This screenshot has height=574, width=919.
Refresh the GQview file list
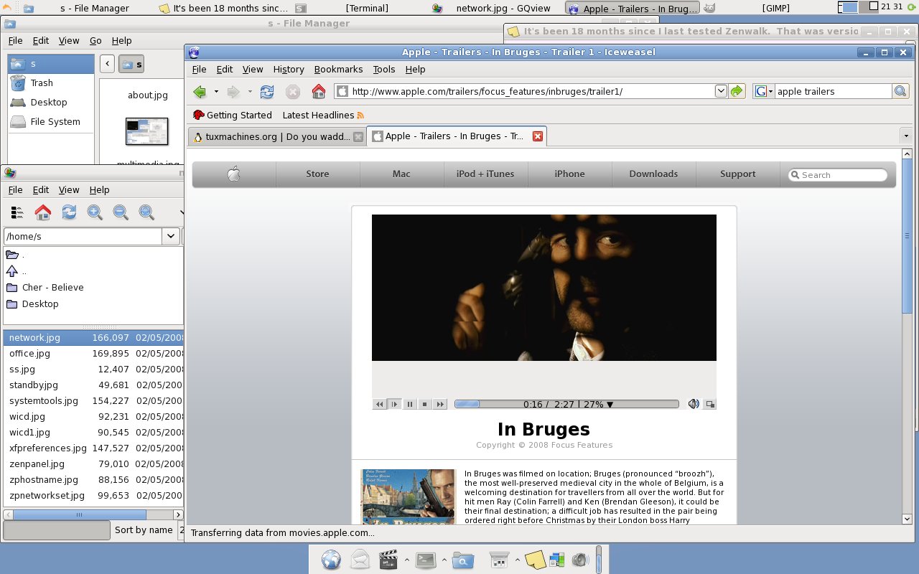[69, 212]
